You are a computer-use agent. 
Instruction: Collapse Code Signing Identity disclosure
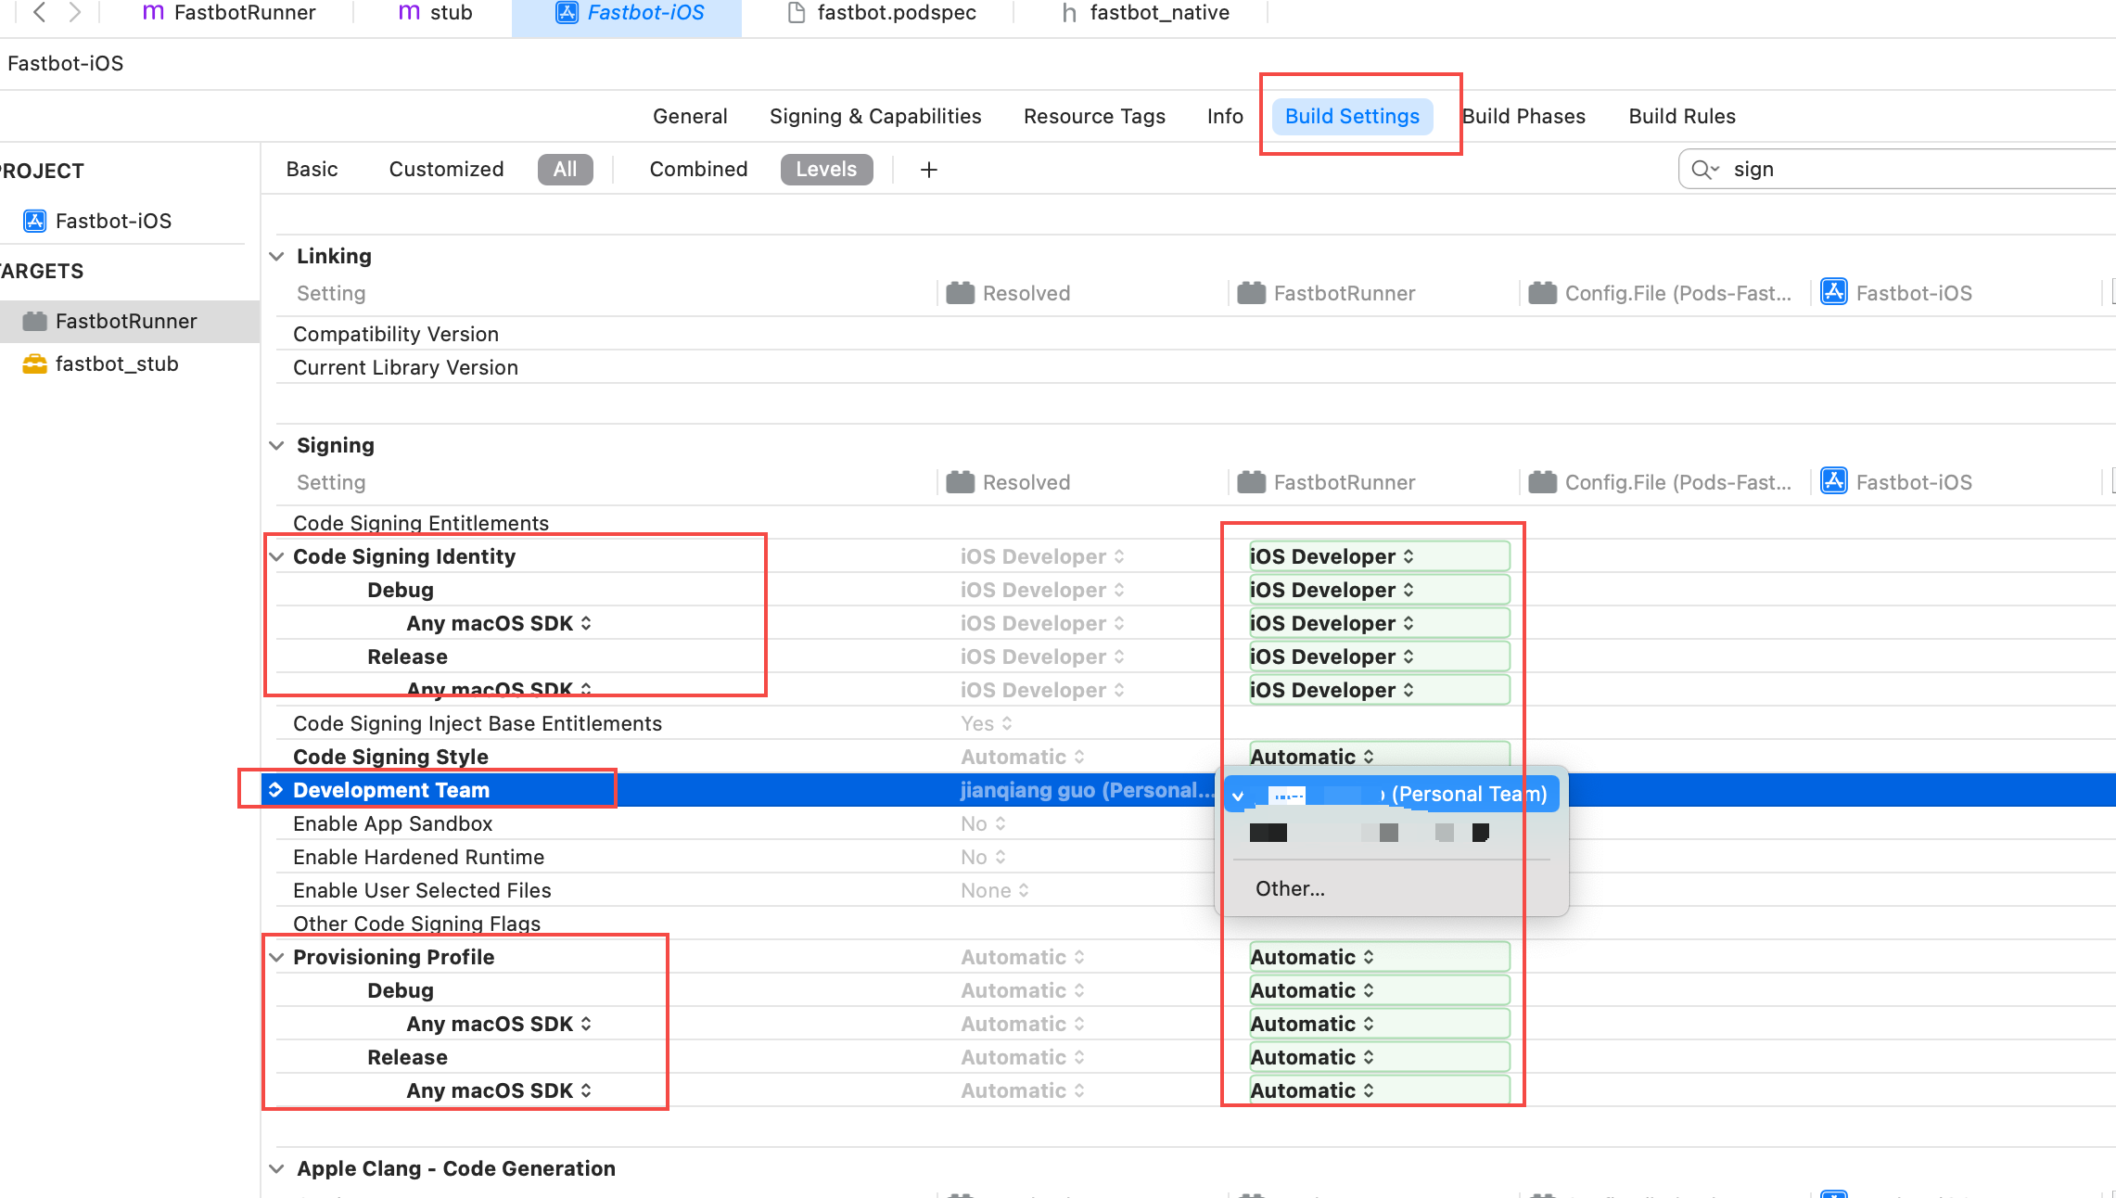[276, 556]
